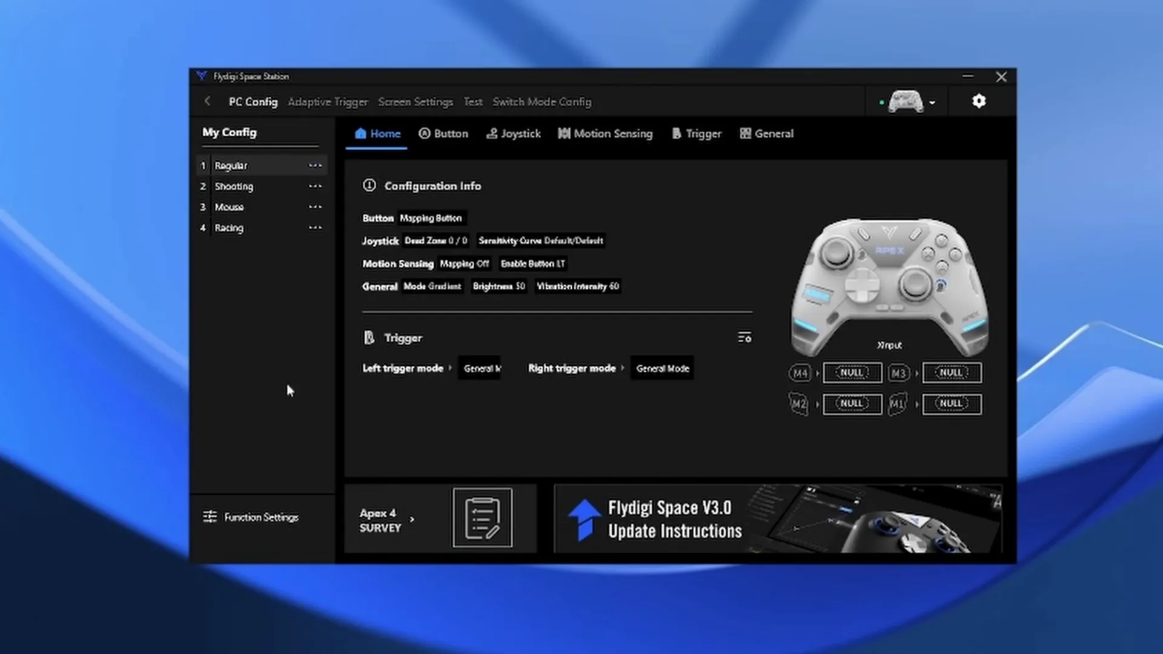Open Flydigi Space V3.0 Update Instructions banner
Image resolution: width=1163 pixels, height=654 pixels.
coord(778,518)
